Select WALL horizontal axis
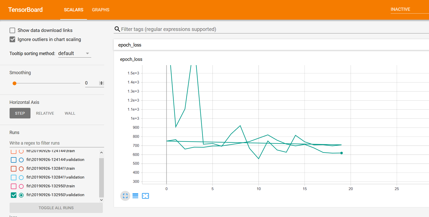429x217 pixels. (x=70, y=113)
